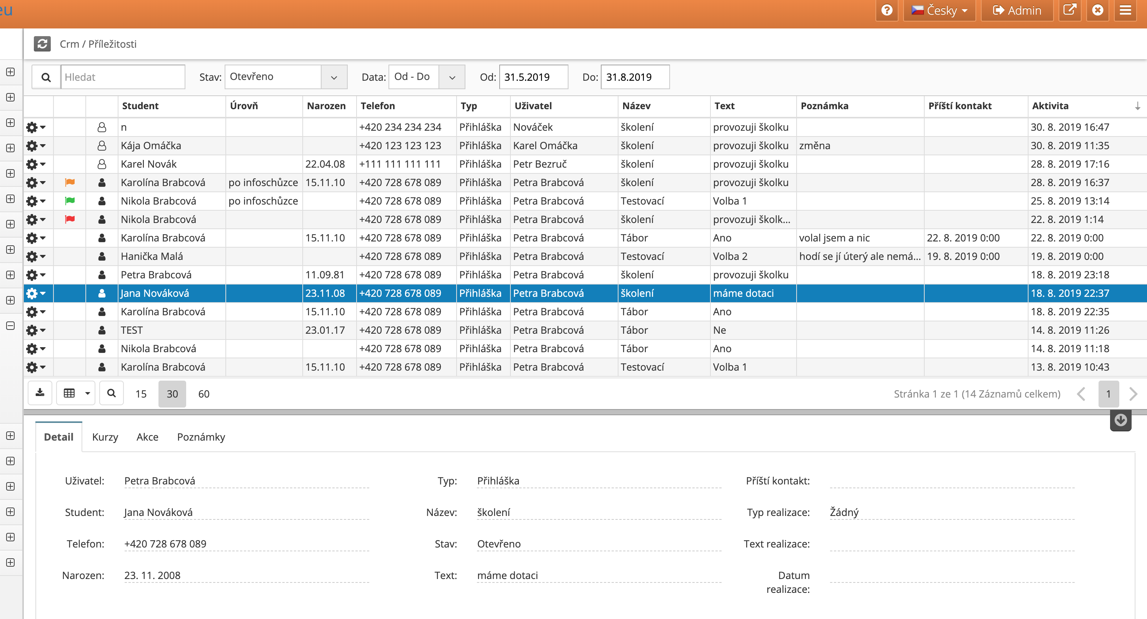Viewport: 1147px width, 619px height.
Task: Click the collapse detail panel down-arrow icon
Action: pyautogui.click(x=1120, y=420)
